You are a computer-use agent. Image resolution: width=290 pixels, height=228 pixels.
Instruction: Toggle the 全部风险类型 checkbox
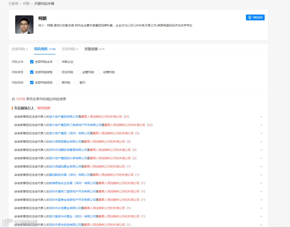coord(32,72)
